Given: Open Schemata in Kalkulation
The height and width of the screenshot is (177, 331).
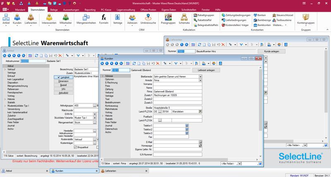Looking at the screenshot, I should pyautogui.click(x=184, y=19).
